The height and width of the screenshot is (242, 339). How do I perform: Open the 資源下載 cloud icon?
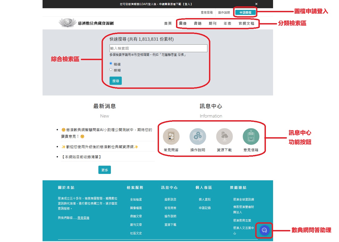[x=224, y=136]
